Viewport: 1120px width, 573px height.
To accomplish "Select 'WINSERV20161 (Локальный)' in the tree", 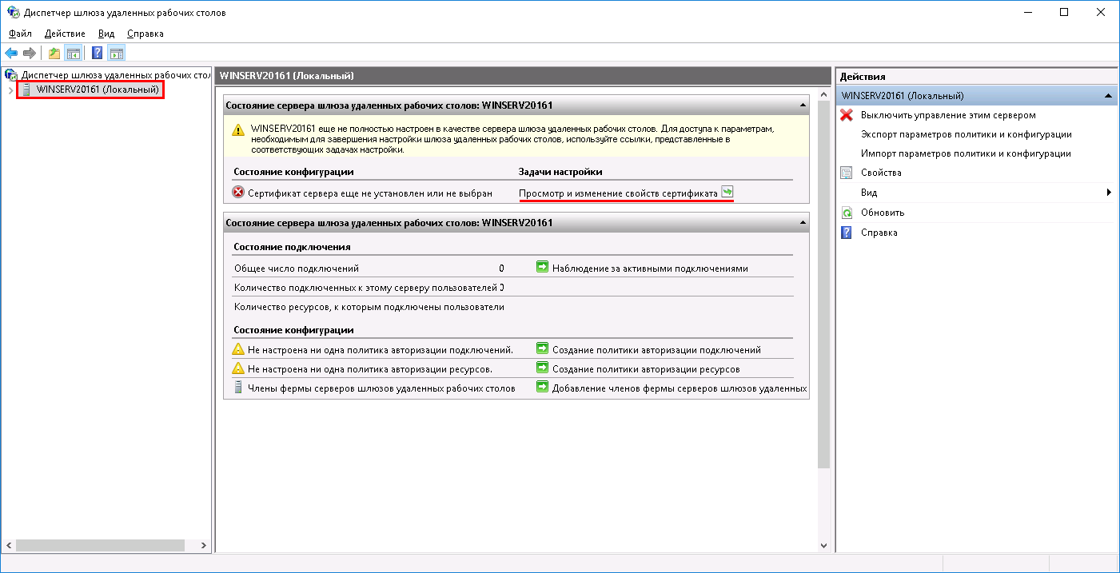I will pyautogui.click(x=97, y=90).
